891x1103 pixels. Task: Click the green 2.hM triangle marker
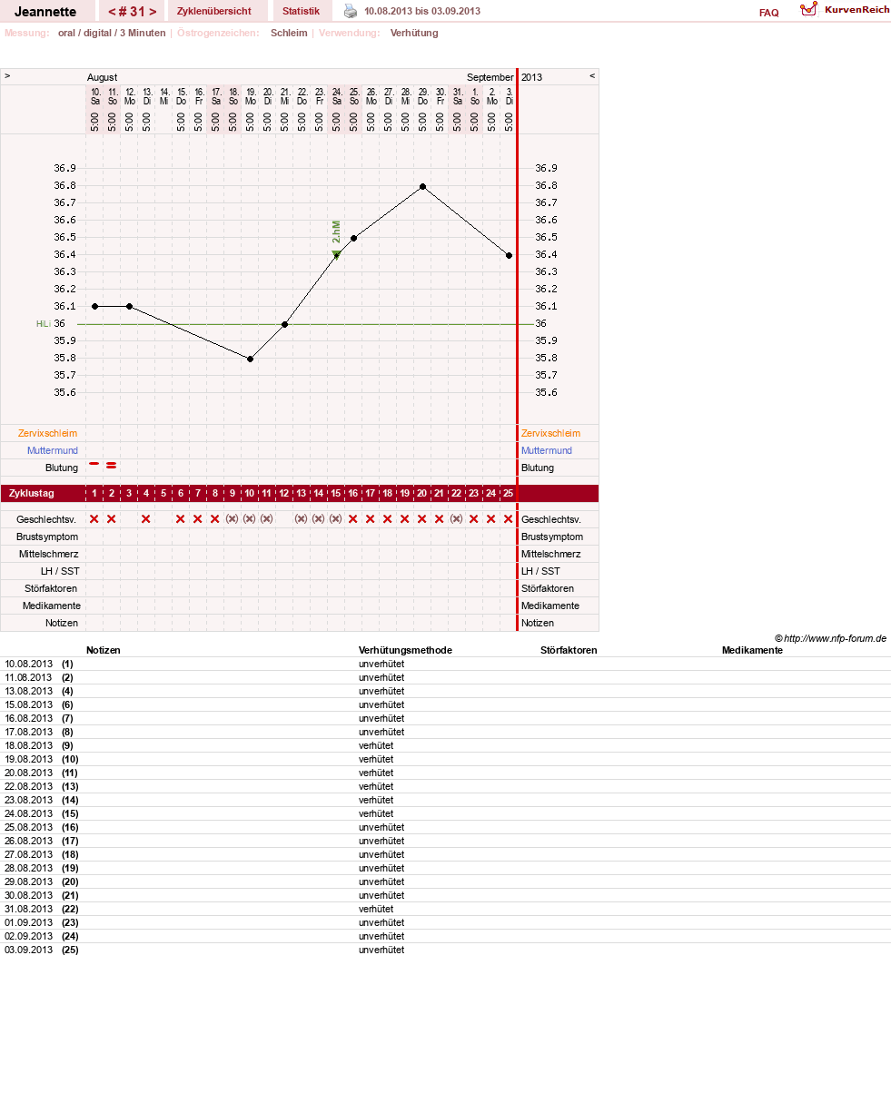[x=336, y=255]
